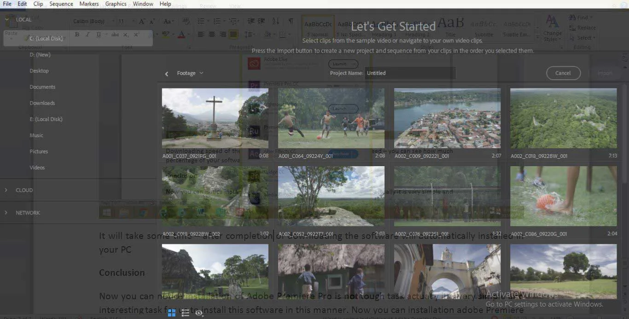Select the E: (Local Disk) drive
The image size is (629, 319).
coord(46,119)
